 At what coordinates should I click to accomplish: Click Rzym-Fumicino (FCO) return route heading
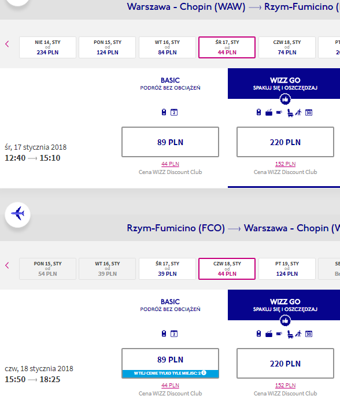pos(176,228)
